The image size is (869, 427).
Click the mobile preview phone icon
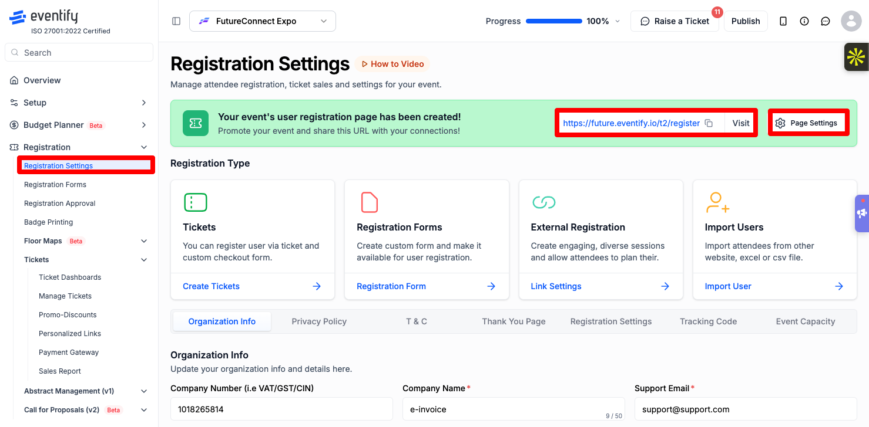783,21
